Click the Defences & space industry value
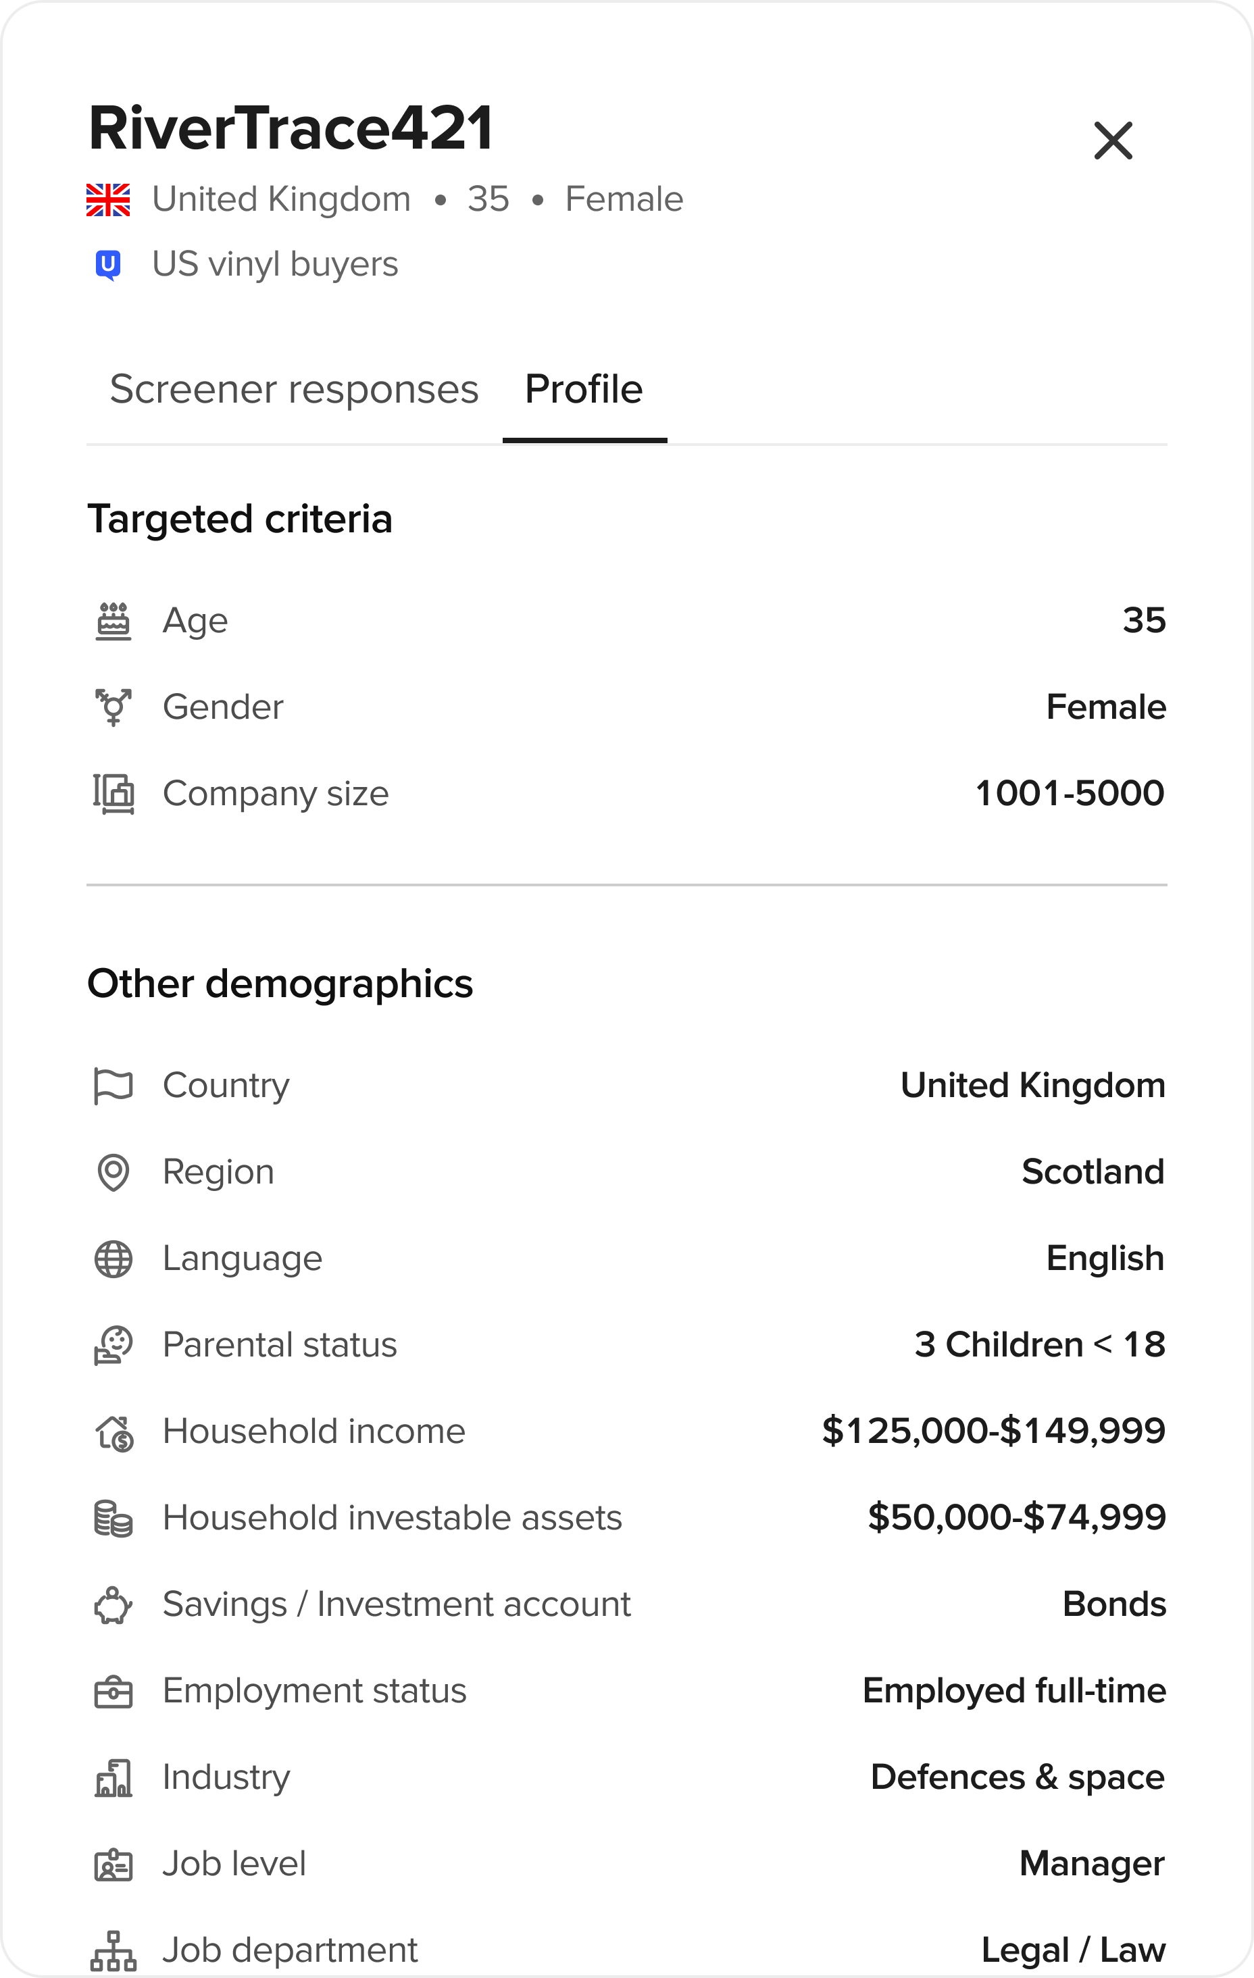The image size is (1254, 1978). (1017, 1777)
